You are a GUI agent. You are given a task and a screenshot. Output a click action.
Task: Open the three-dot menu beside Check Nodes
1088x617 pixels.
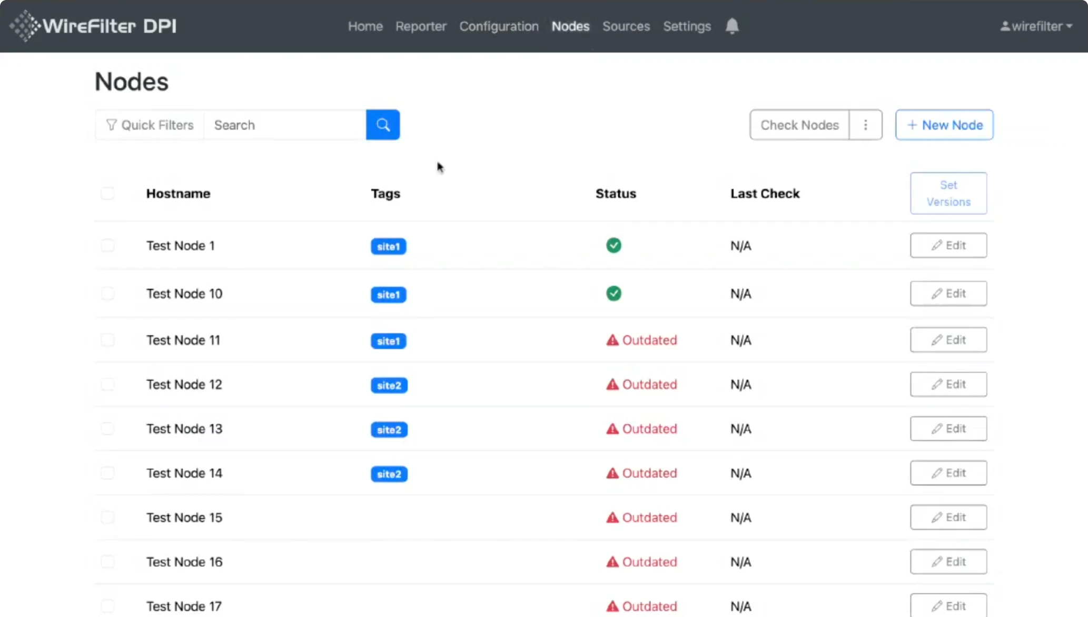click(x=865, y=125)
